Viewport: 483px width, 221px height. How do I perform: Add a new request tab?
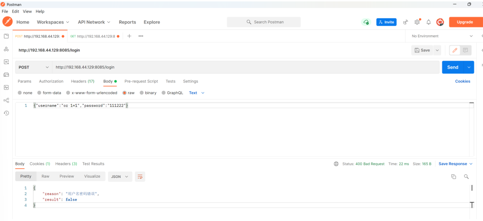(x=129, y=36)
